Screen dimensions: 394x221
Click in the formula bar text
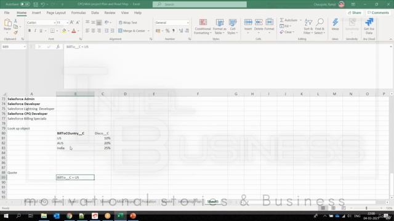tap(78, 47)
